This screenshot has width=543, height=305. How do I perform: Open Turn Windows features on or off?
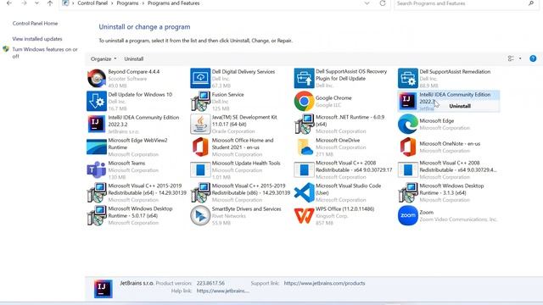[x=45, y=53]
